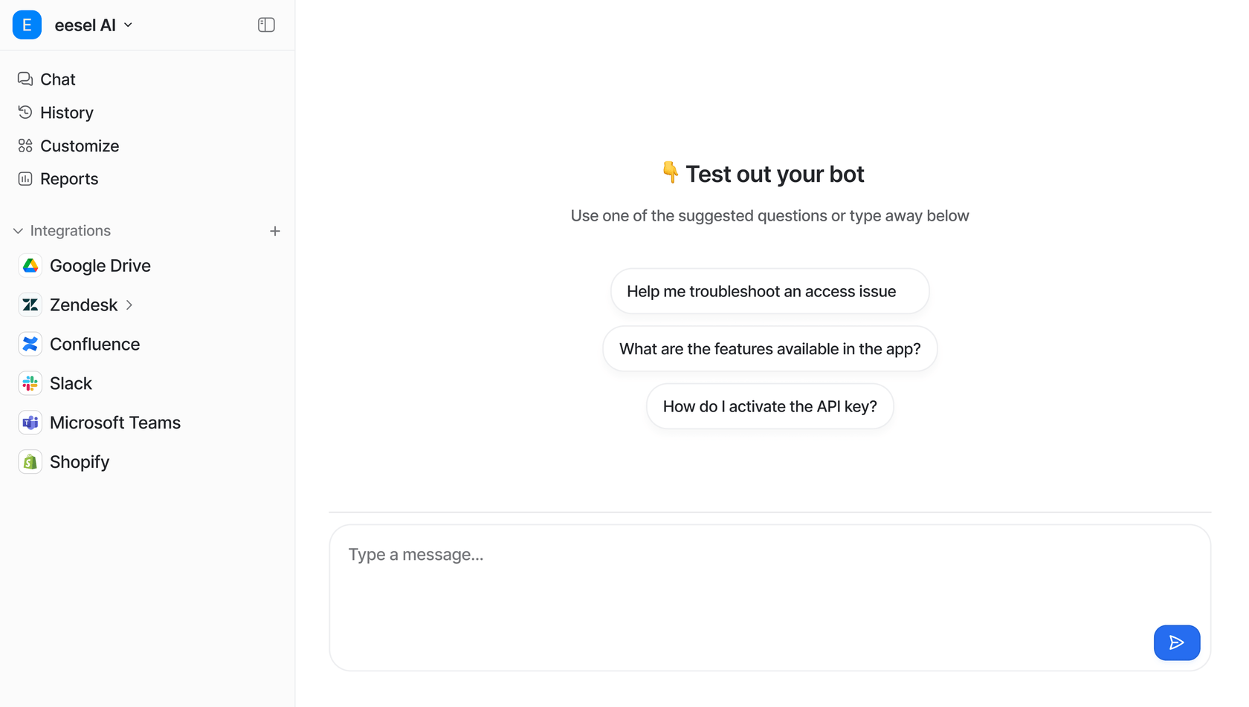Screen dimensions: 1249x707
Task: Open the Chat menu item
Action: click(57, 79)
